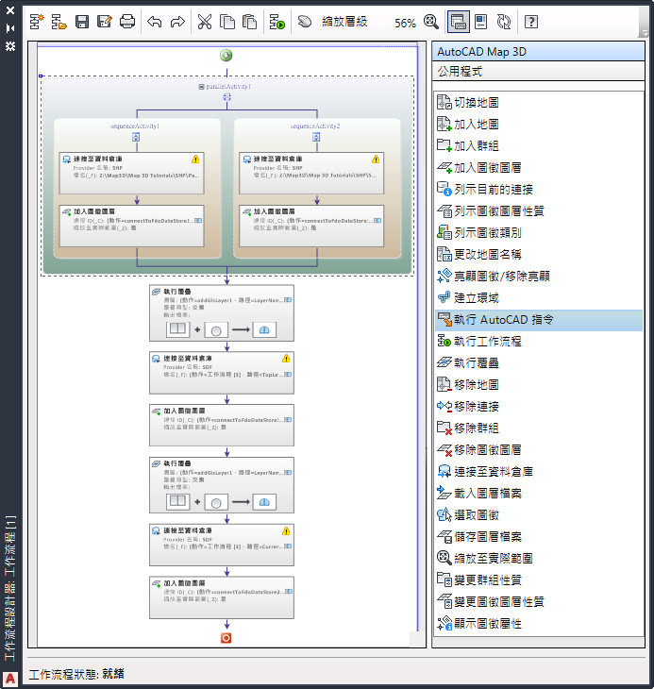Viewport: 654px width, 689px height.
Task: Click the New workflow toolbar icon
Action: (x=37, y=22)
